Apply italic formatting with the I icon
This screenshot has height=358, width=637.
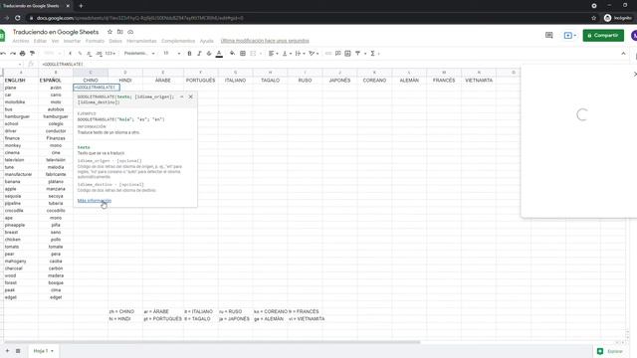tap(199, 54)
